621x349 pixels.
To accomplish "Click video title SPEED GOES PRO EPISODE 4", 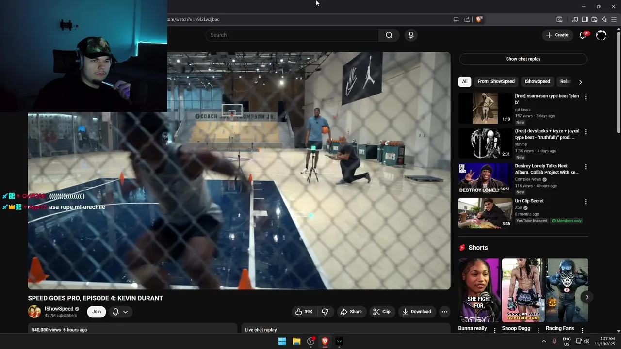I will click(x=96, y=298).
